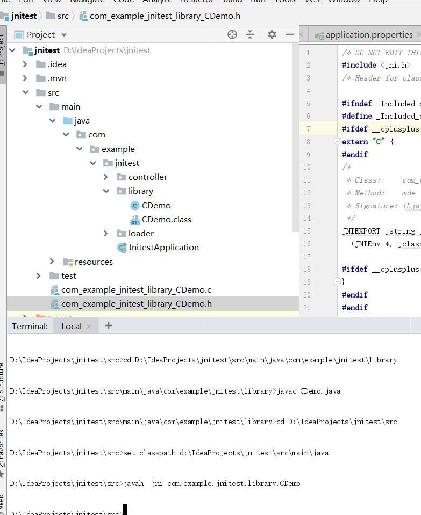421x515 pixels.
Task: Collapse the java source folder
Action: tap(53, 120)
